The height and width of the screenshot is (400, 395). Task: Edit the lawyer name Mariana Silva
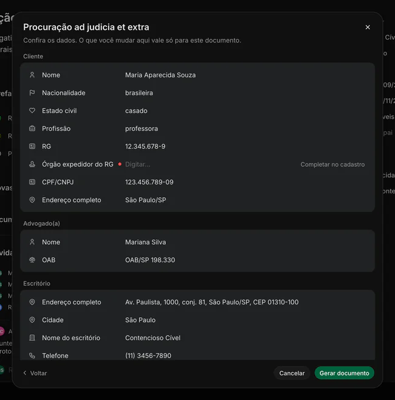coord(145,242)
